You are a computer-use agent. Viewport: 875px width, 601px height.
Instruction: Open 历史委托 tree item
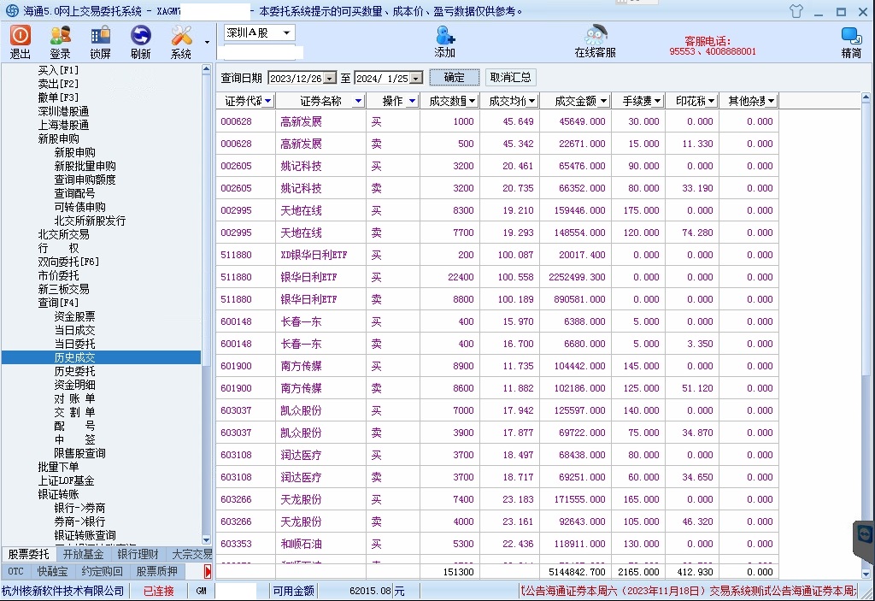click(x=75, y=371)
